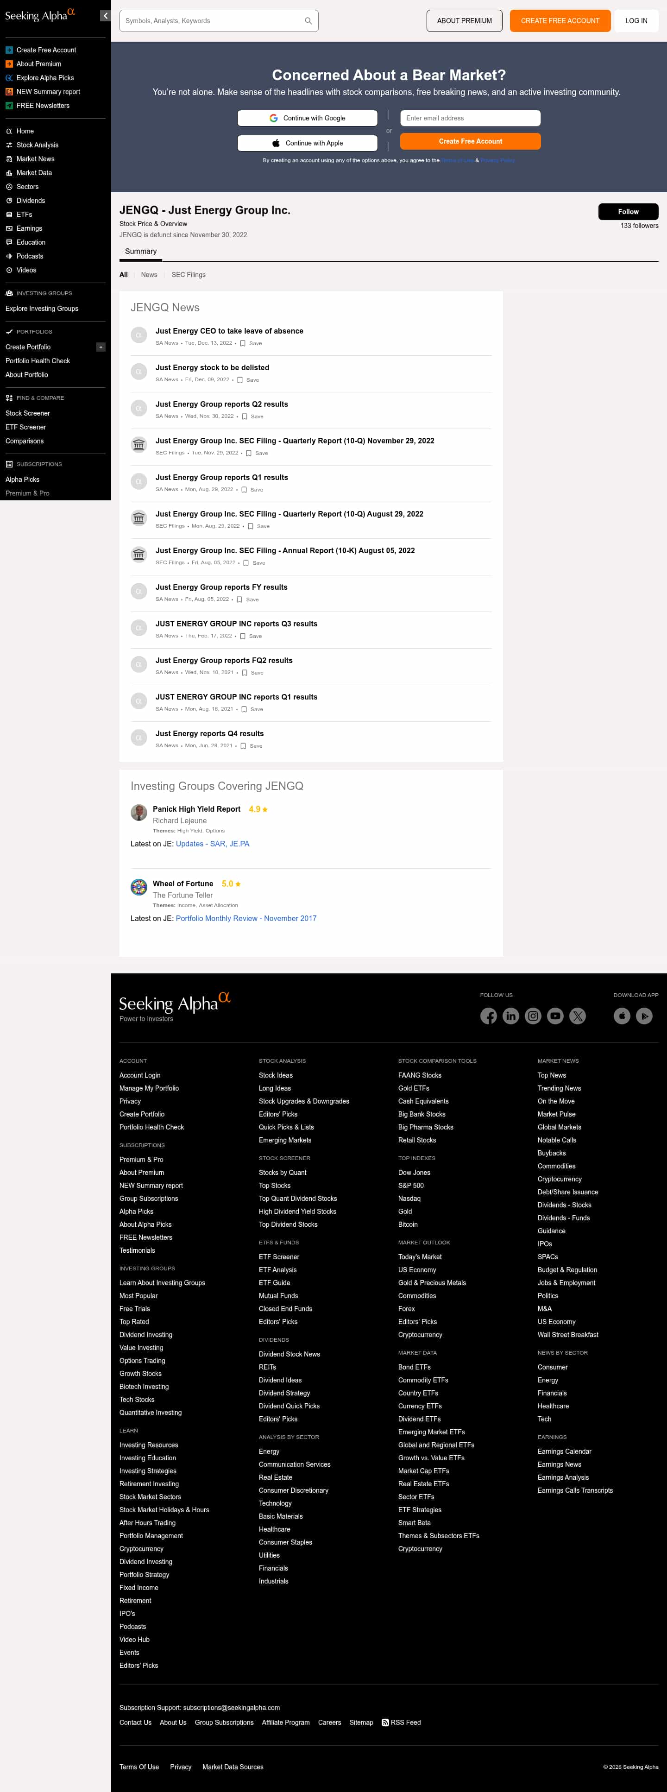The height and width of the screenshot is (1792, 667).
Task: Download the Apple App Store app
Action: [x=622, y=1016]
